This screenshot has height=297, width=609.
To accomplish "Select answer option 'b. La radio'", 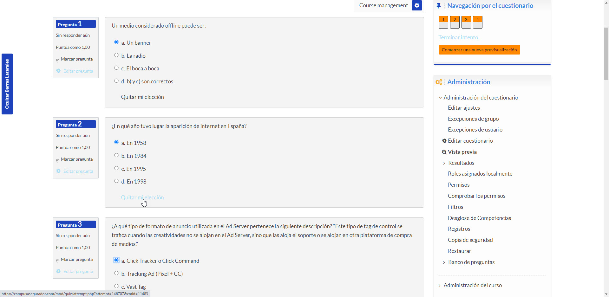I will 116,55.
